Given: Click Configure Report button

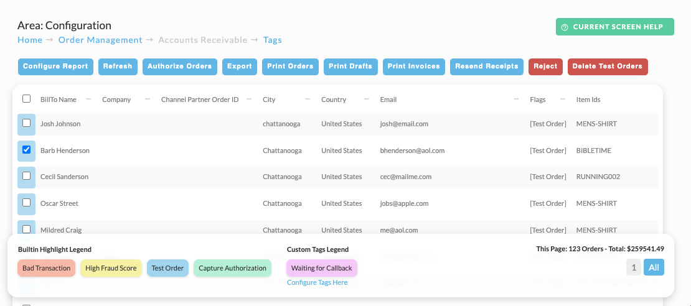Looking at the screenshot, I should [x=55, y=67].
